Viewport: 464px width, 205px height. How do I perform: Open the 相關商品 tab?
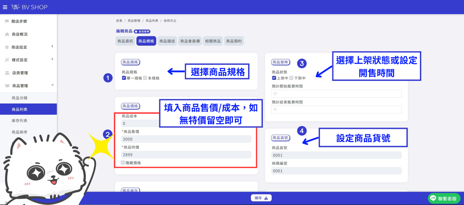[x=213, y=41]
